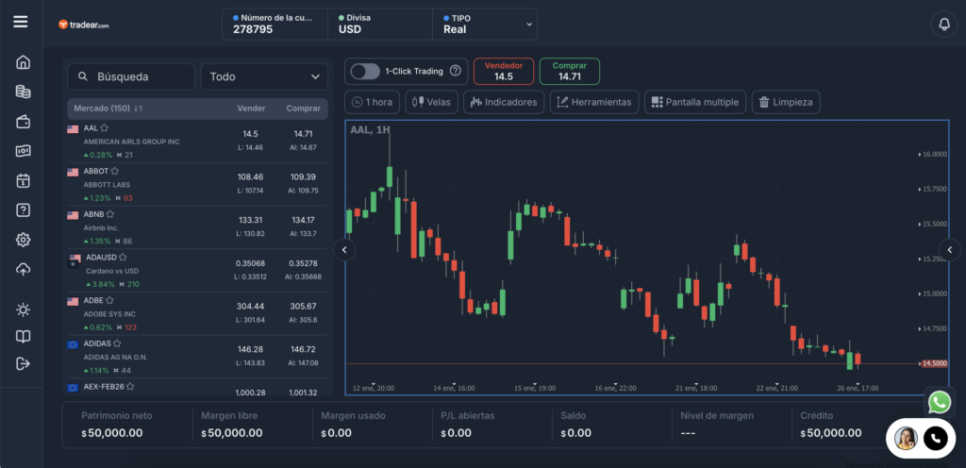Click the phone call button
966x468 pixels.
pos(935,439)
